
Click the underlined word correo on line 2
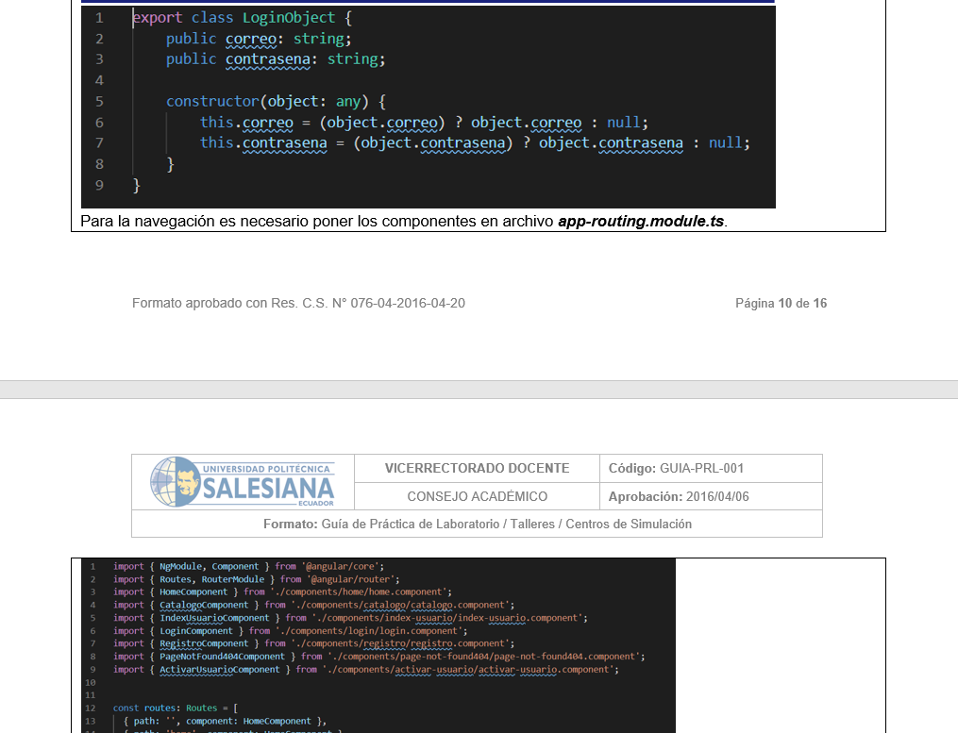point(250,38)
